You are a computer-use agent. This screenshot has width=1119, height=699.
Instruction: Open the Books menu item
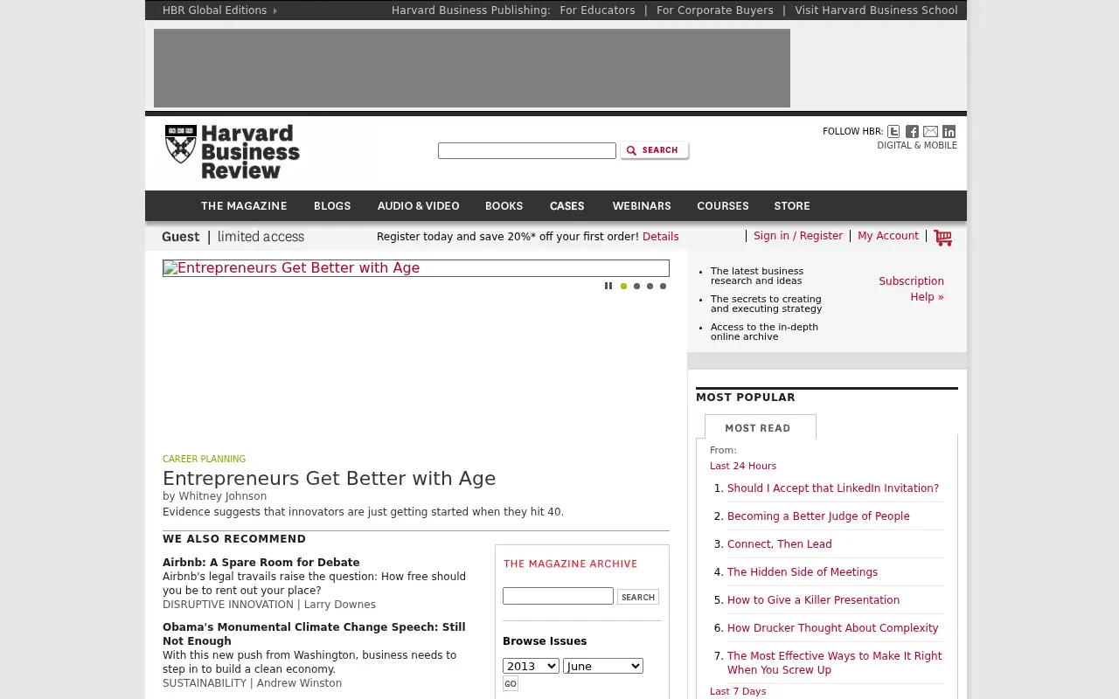(504, 206)
